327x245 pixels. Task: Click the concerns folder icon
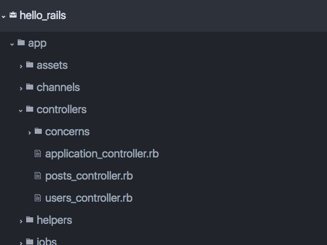pyautogui.click(x=38, y=131)
